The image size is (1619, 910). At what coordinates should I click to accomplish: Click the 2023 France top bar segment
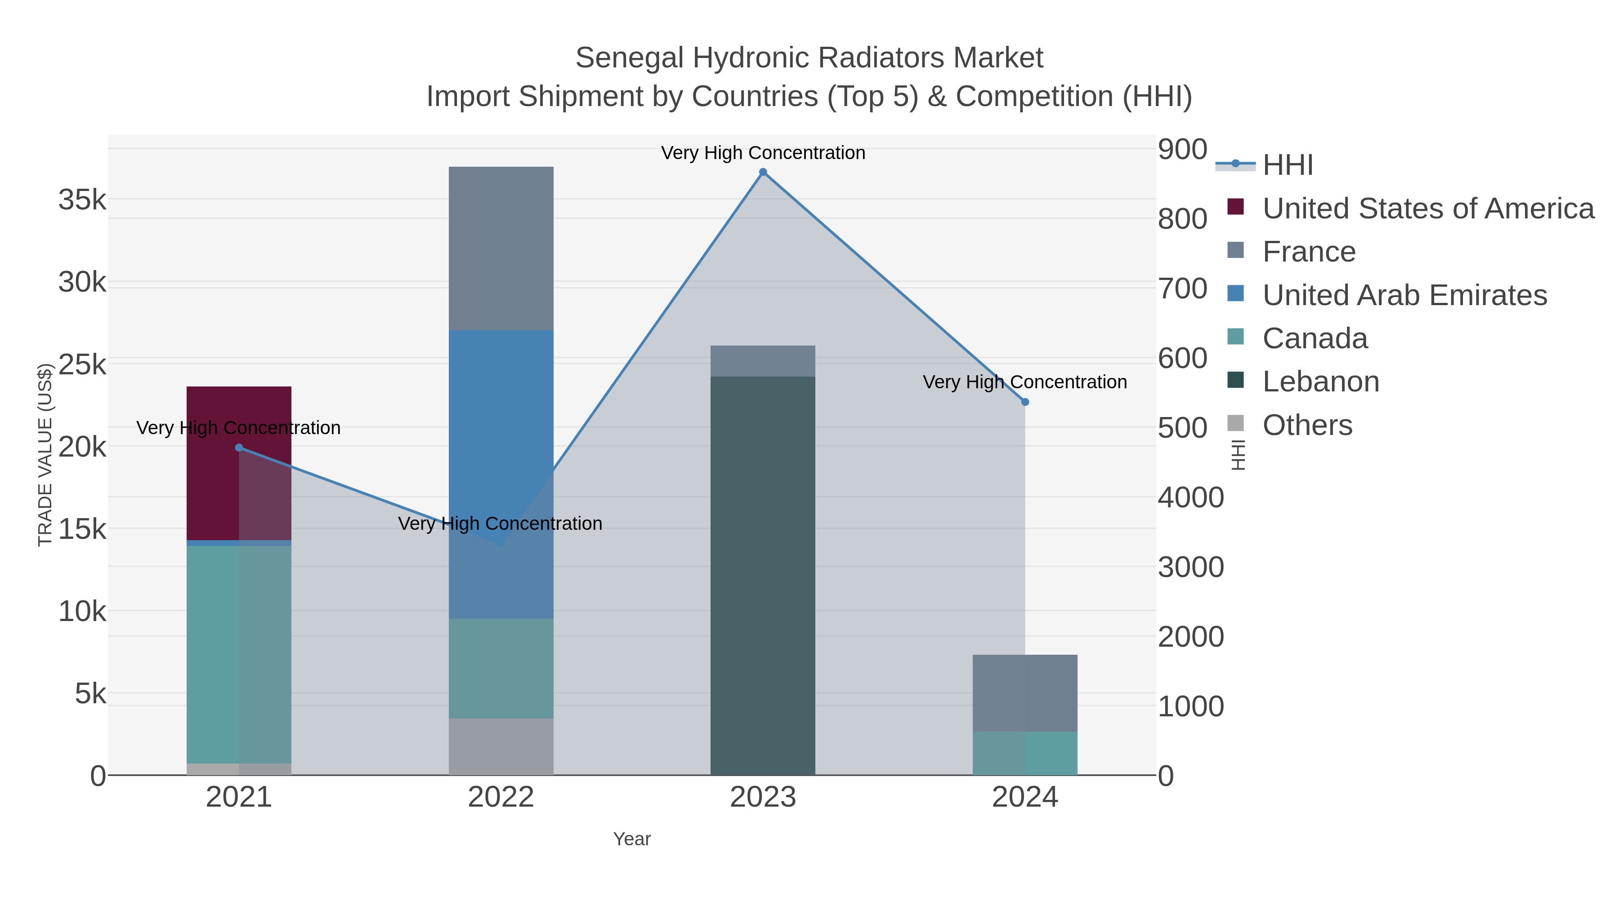click(x=763, y=361)
